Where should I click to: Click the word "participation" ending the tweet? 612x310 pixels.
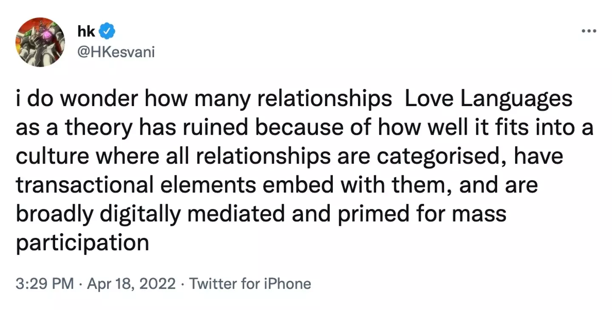tap(82, 243)
